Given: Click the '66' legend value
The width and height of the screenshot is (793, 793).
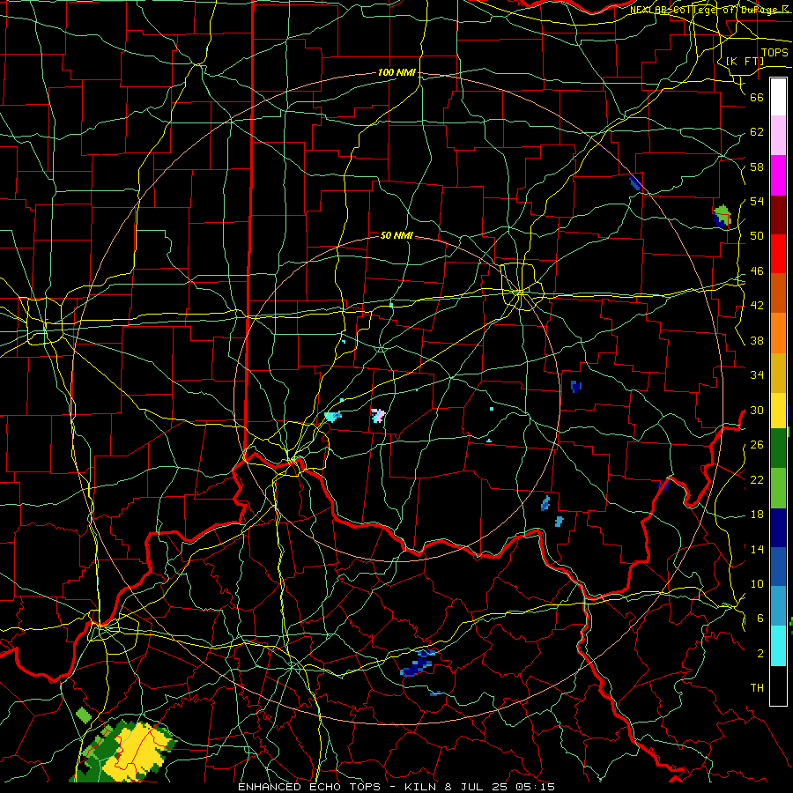Looking at the screenshot, I should (757, 97).
